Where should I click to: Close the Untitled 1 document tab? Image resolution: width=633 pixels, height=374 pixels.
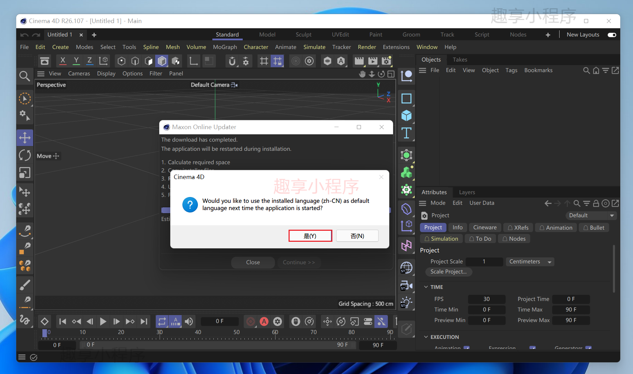point(81,35)
